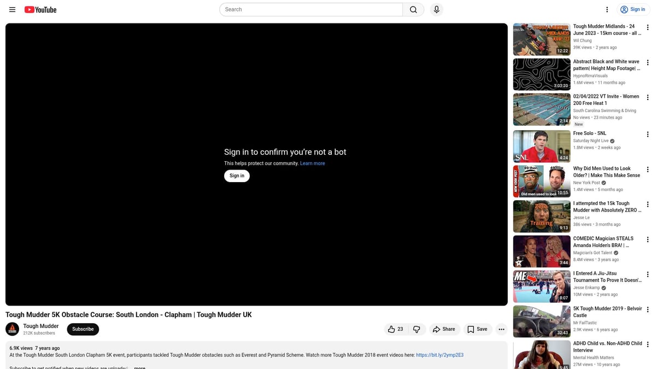
Task: Focus the Search input field
Action: [311, 9]
